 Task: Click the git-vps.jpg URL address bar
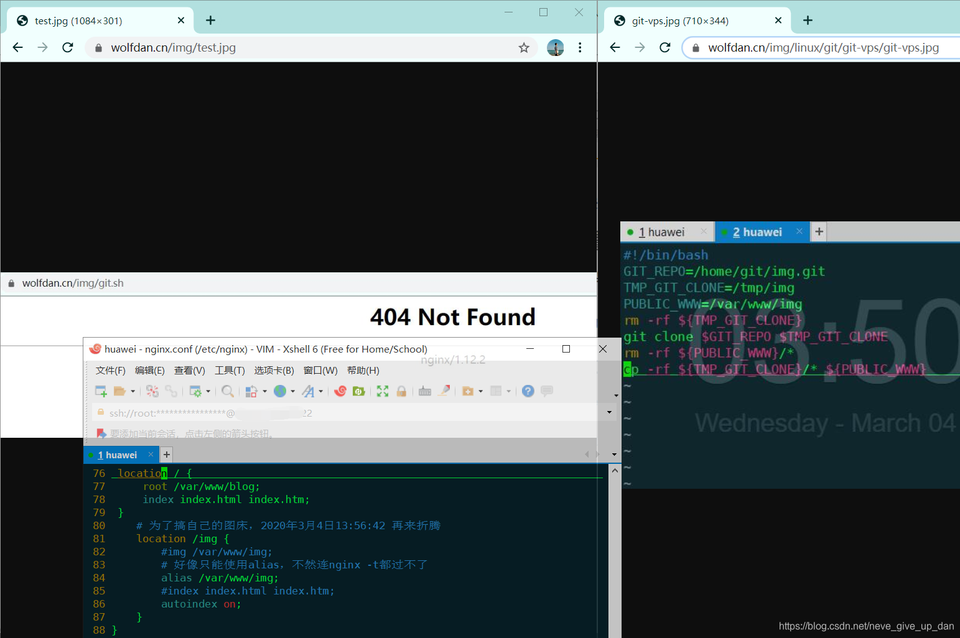pyautogui.click(x=821, y=48)
